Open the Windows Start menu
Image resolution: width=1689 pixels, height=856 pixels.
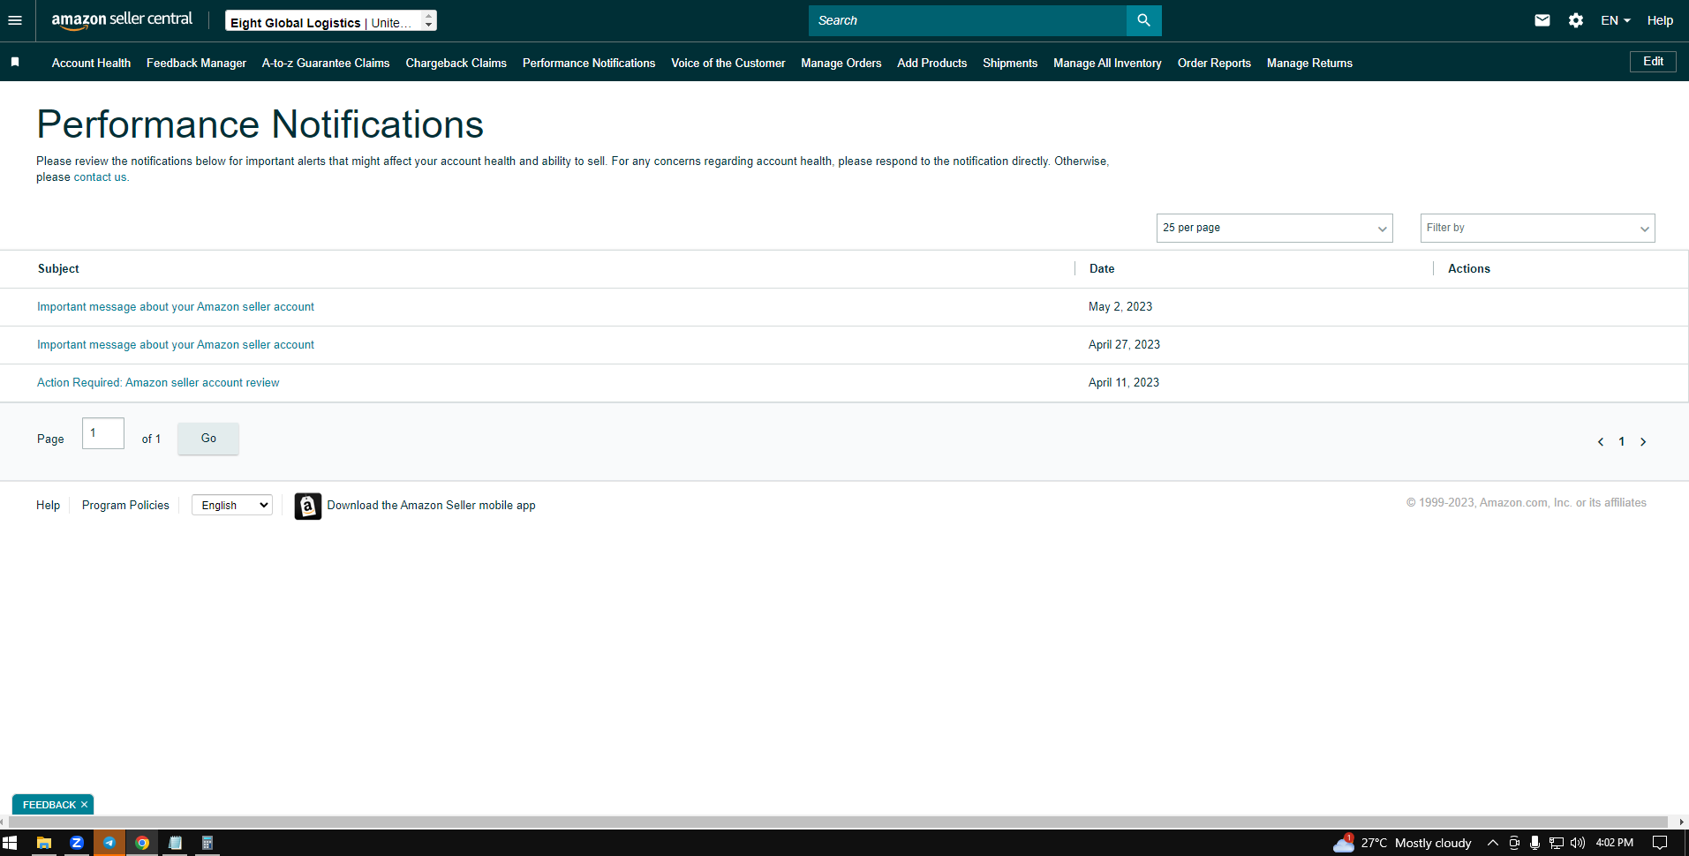tap(10, 843)
